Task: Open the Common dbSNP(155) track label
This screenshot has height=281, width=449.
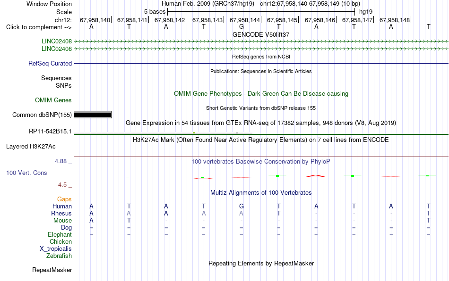Action: point(42,115)
